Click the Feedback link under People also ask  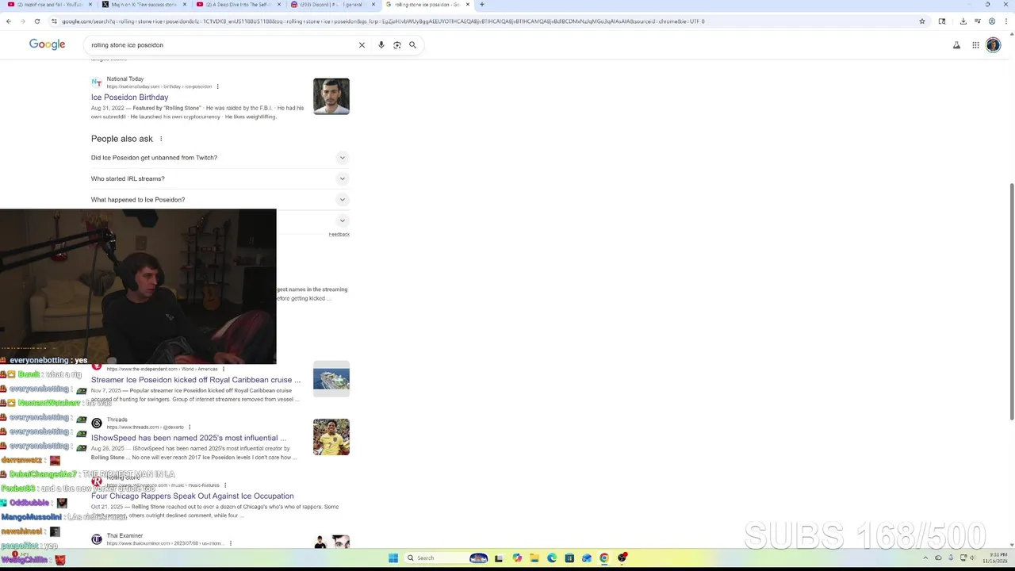(339, 235)
